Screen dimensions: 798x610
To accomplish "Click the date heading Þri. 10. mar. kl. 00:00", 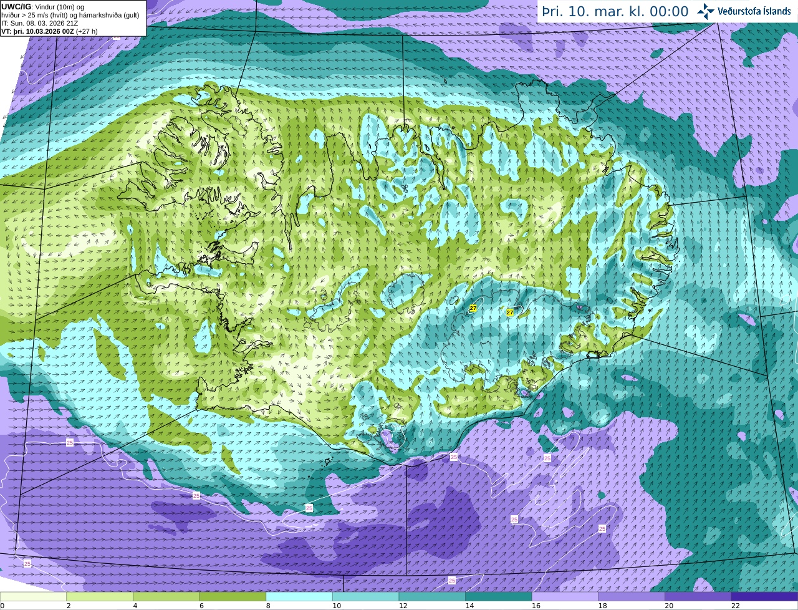I will click(615, 12).
